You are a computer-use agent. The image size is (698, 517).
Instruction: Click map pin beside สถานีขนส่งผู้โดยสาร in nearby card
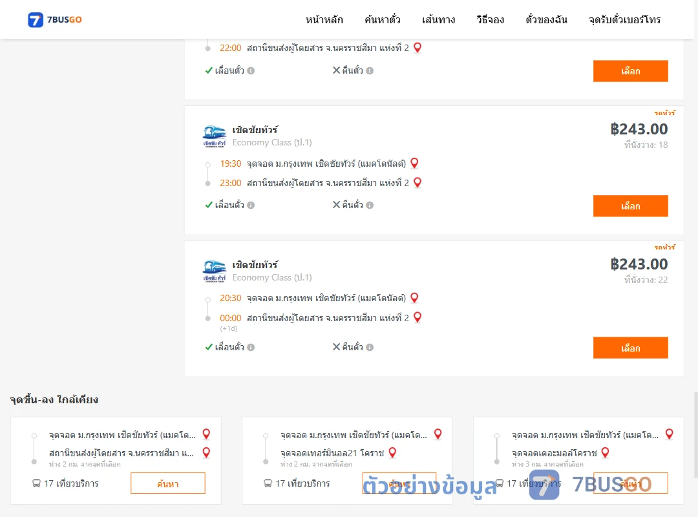[207, 453]
